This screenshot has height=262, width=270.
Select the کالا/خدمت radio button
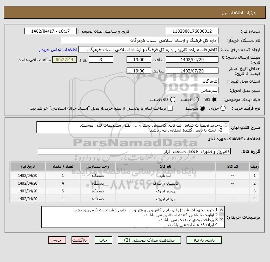pyautogui.click(x=173, y=100)
